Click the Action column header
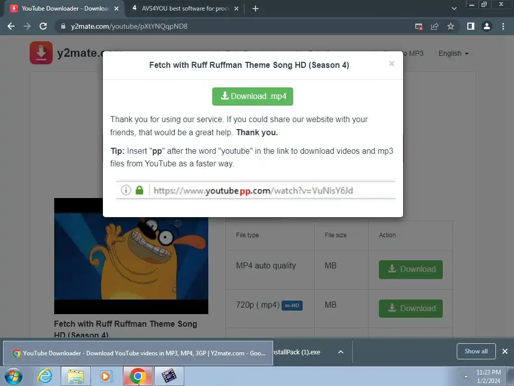Viewport: 514px width, 386px height. pos(387,235)
